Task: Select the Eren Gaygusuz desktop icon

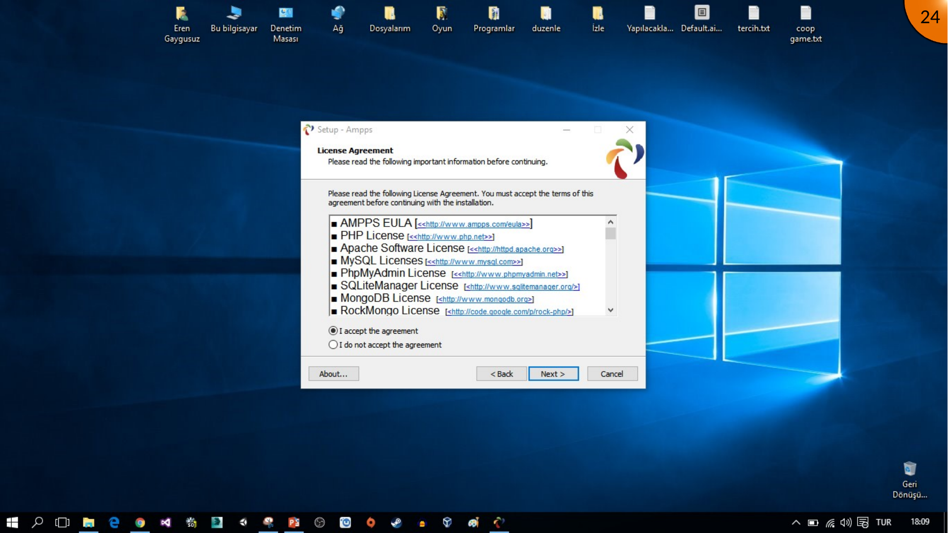Action: (x=182, y=24)
